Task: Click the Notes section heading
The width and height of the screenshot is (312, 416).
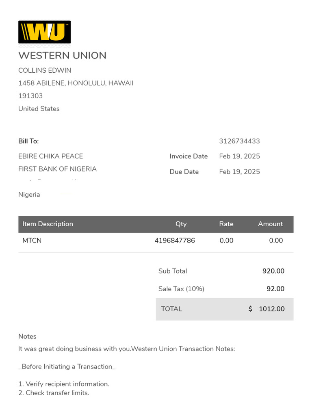Action: click(x=27, y=336)
